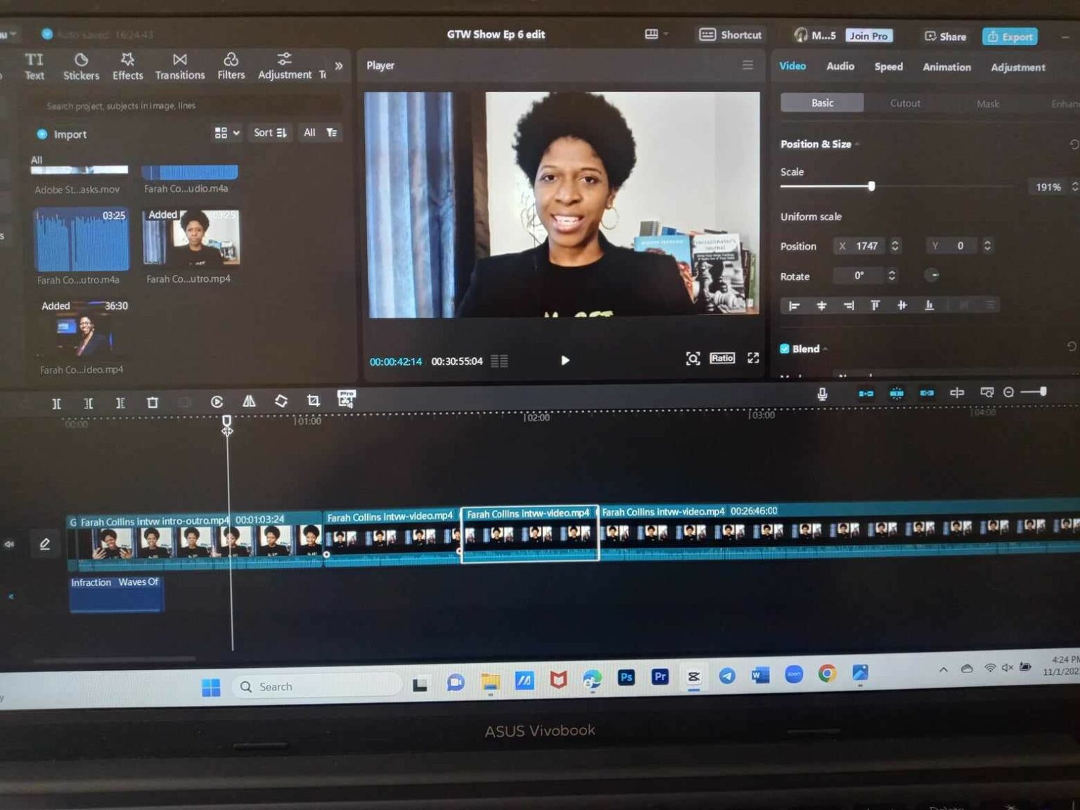1080x810 pixels.
Task: Open the voiceover Record microphone icon
Action: 821,393
